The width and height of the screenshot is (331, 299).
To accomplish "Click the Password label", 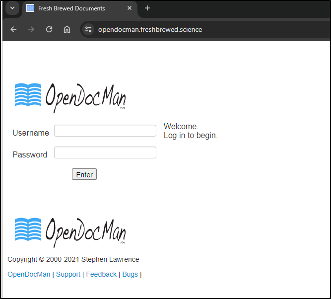I will click(x=30, y=154).
